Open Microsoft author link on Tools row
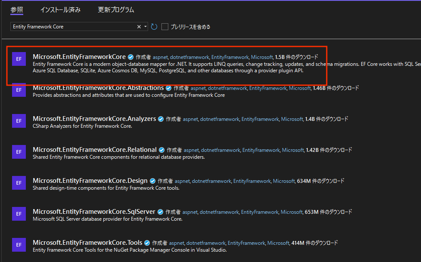Screen dimensions: 421x262 278,243
